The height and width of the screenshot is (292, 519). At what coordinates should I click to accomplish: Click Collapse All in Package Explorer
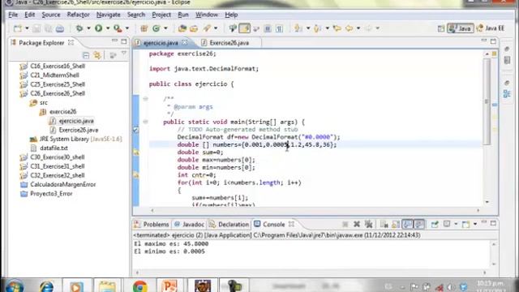(x=86, y=55)
